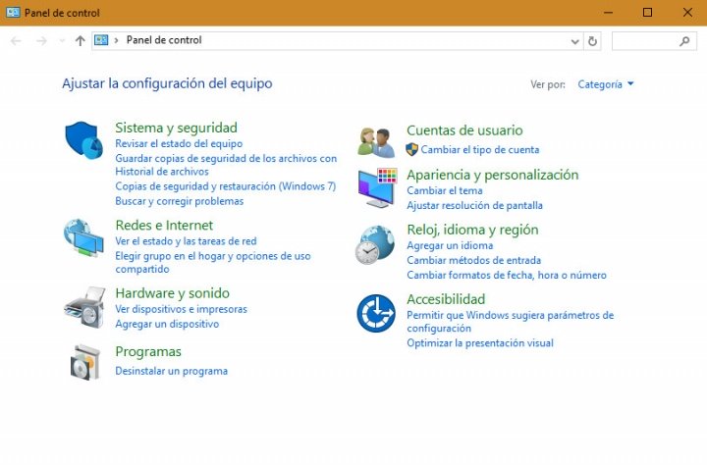Viewport: 707px width, 465px height.
Task: Click Ajustar resolución de pantalla
Action: (x=474, y=205)
